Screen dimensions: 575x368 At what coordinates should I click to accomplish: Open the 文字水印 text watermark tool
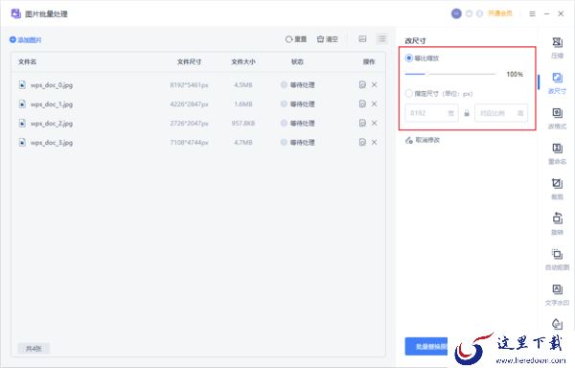557,295
